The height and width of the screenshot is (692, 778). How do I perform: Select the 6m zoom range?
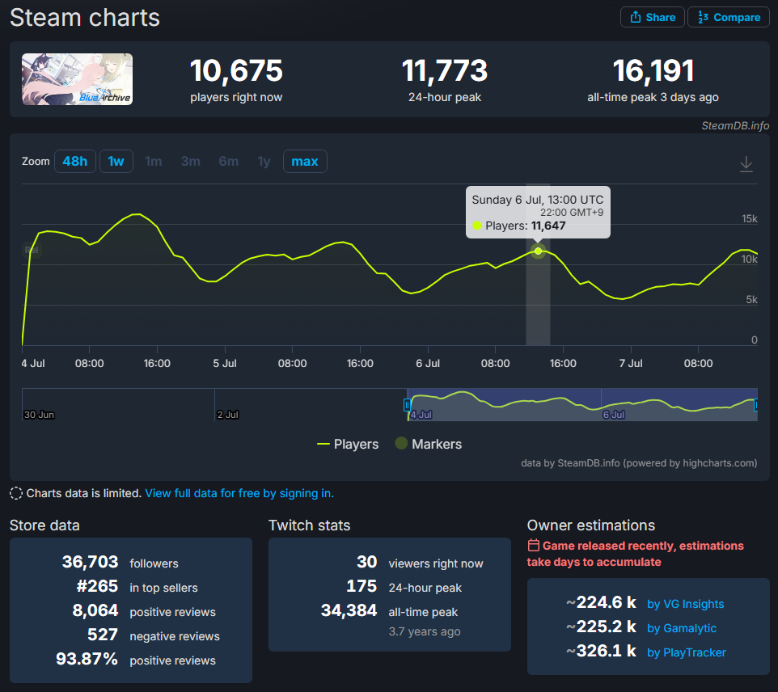(x=229, y=161)
